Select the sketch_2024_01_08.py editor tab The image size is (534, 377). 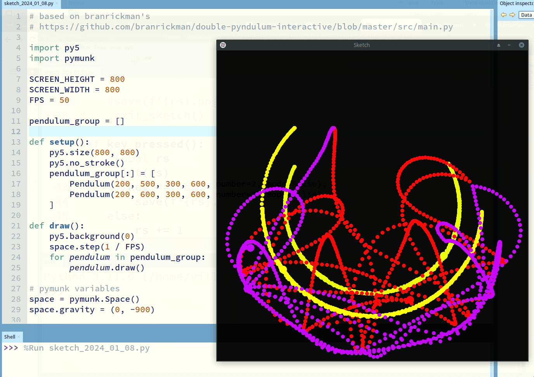click(x=28, y=3)
